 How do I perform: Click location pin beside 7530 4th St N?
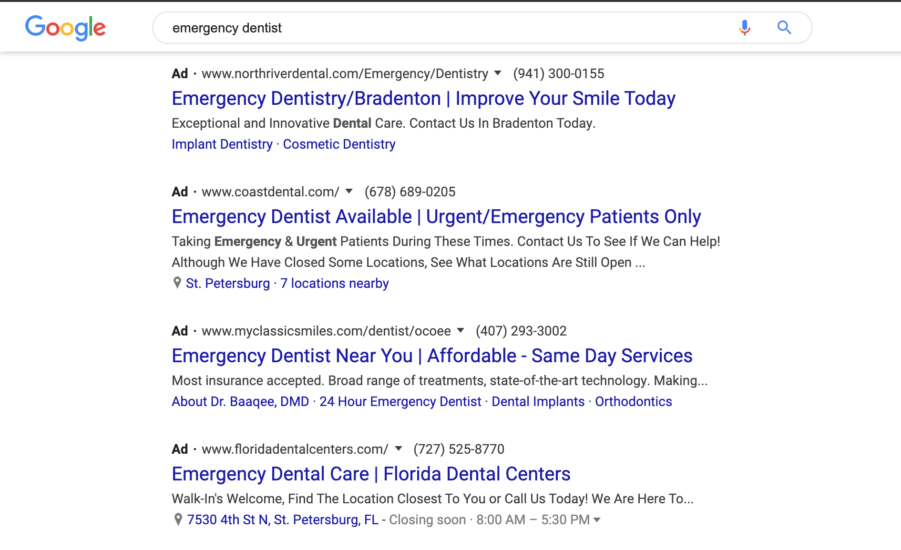point(178,519)
